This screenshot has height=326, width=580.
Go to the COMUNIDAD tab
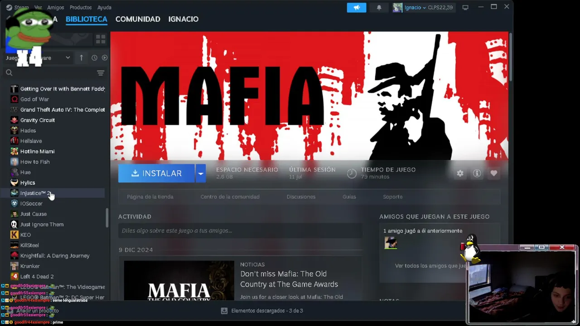pyautogui.click(x=138, y=19)
